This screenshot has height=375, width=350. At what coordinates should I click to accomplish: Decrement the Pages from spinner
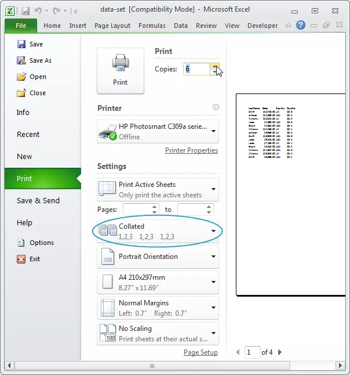click(155, 212)
